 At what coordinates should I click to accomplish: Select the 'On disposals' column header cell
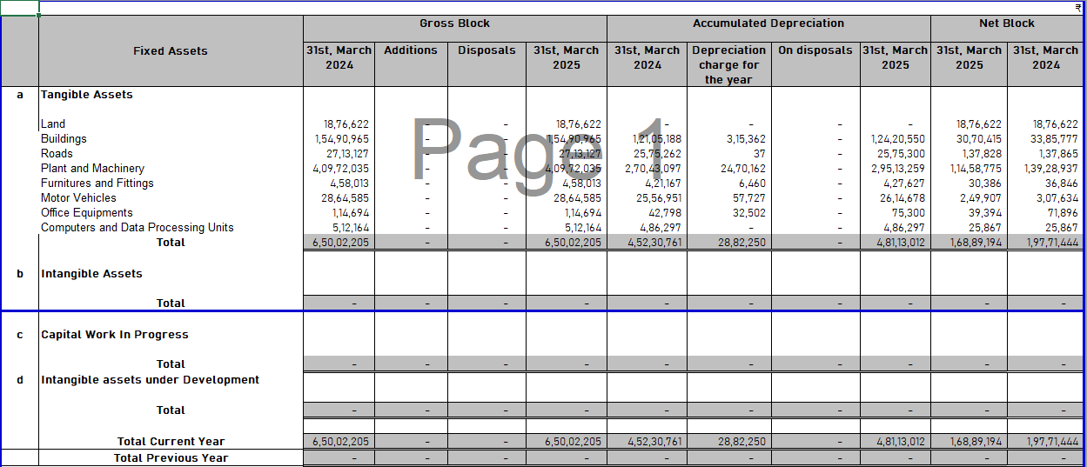[815, 50]
